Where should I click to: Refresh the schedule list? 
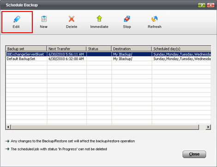pos(155,19)
